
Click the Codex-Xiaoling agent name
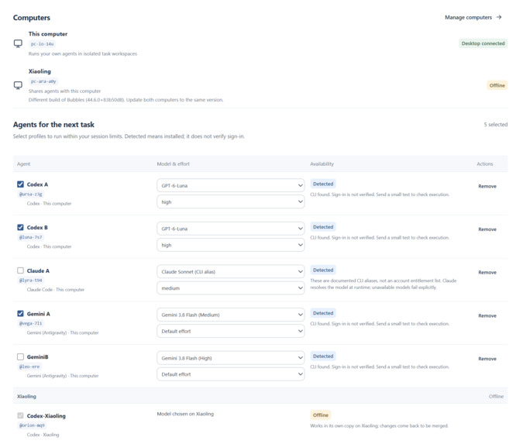click(x=46, y=415)
